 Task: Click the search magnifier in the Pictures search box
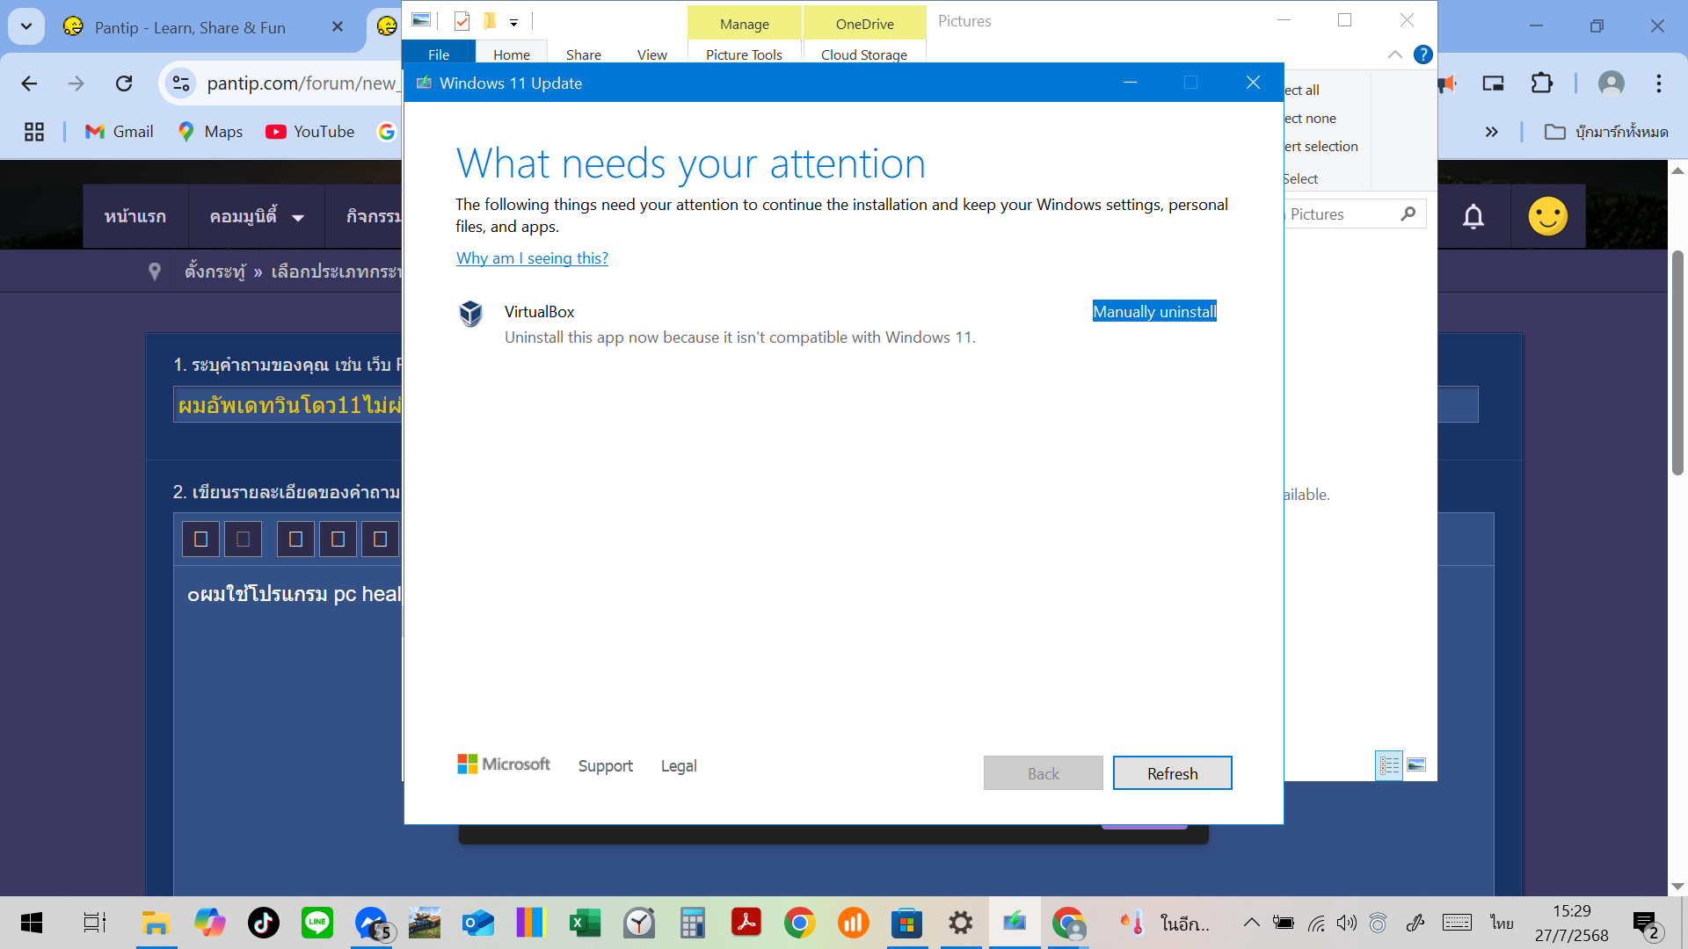[1408, 214]
